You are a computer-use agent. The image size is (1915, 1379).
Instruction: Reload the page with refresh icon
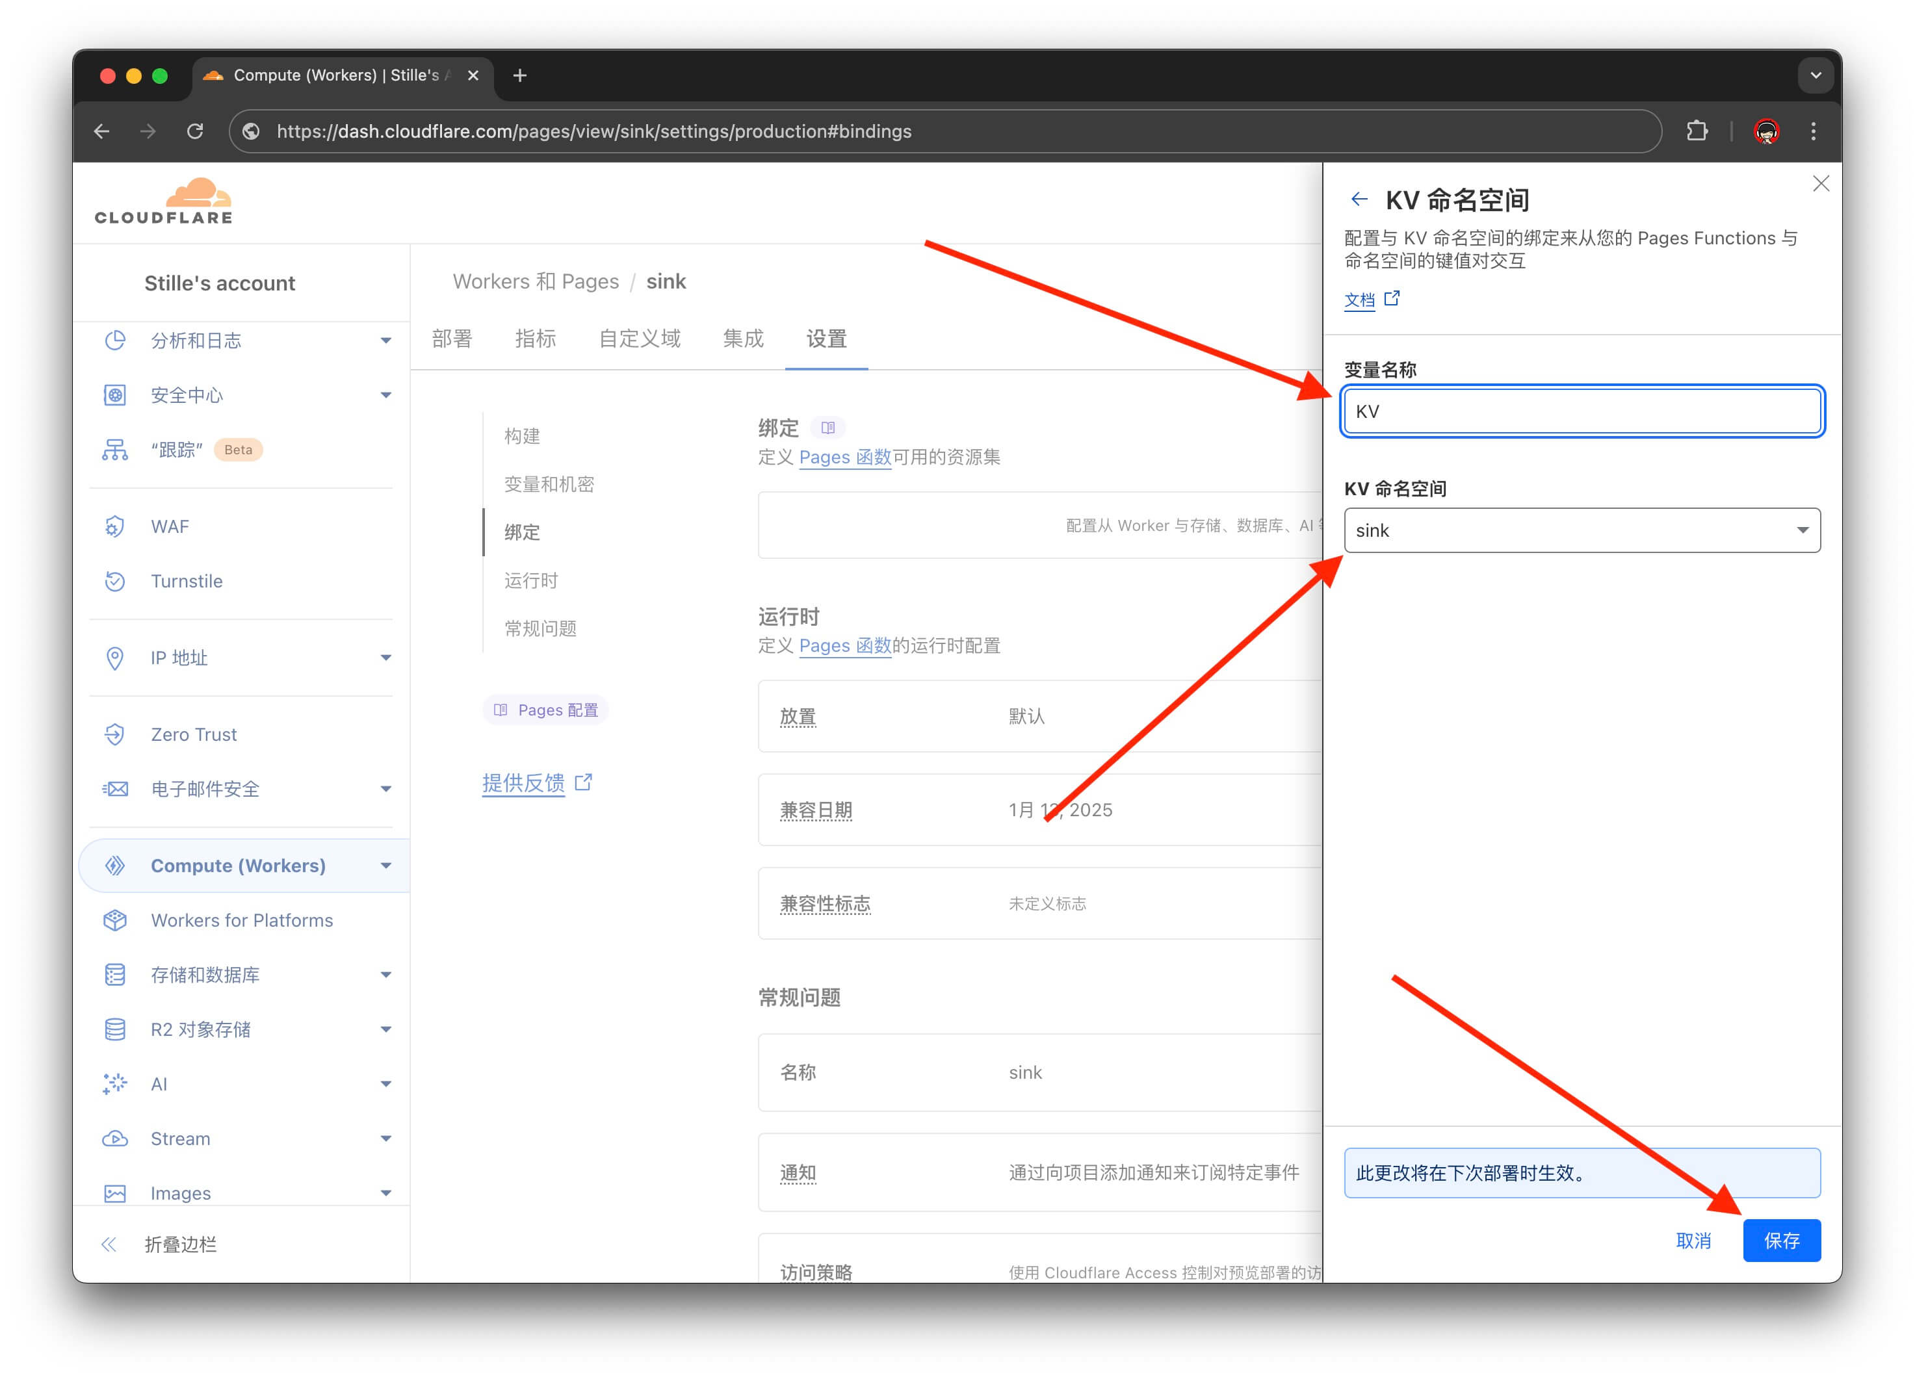click(x=195, y=132)
